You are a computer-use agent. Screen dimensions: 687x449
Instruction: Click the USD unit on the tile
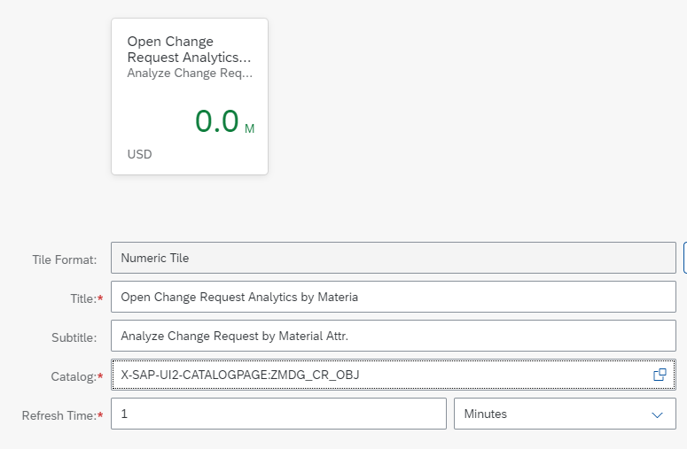pyautogui.click(x=139, y=154)
